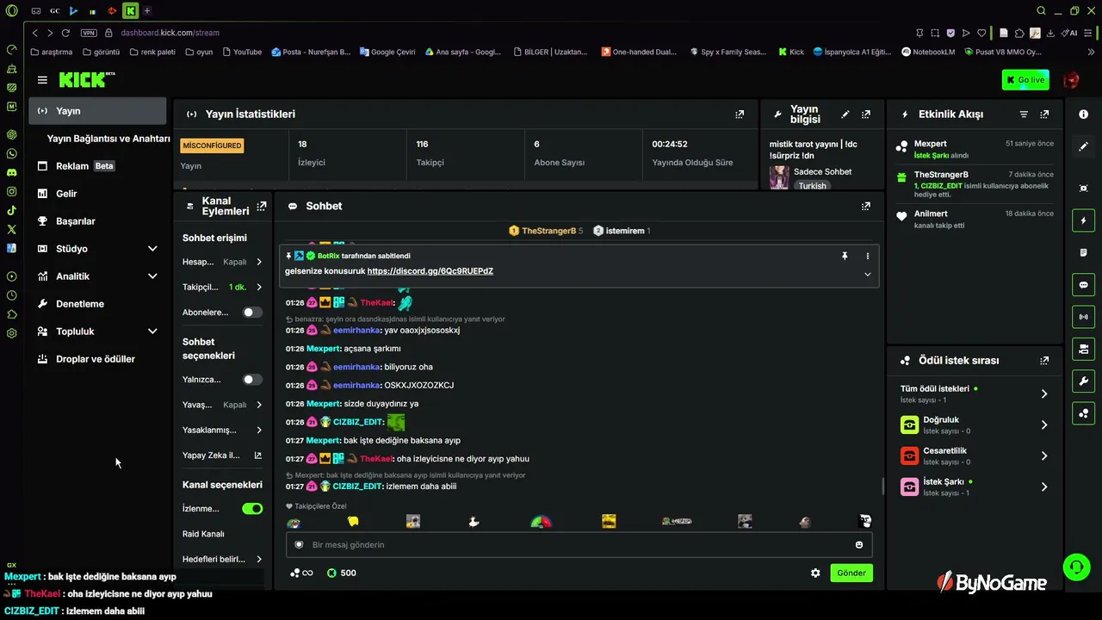Unpin the pinned BotRix message

[845, 256]
